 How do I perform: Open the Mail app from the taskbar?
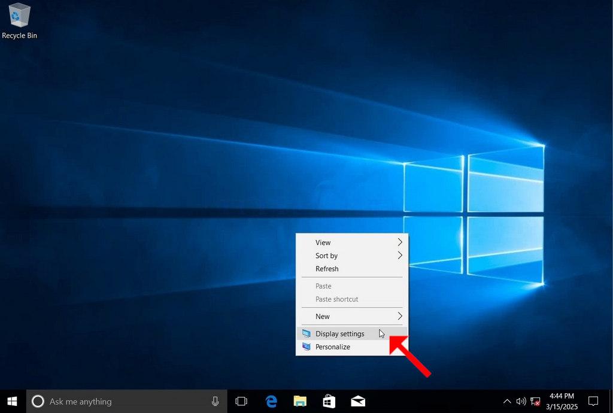coord(358,401)
